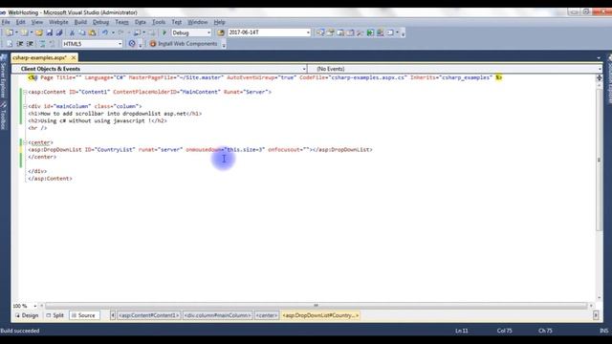The image size is (612, 344).
Task: Open the Team menu
Action: (x=121, y=22)
